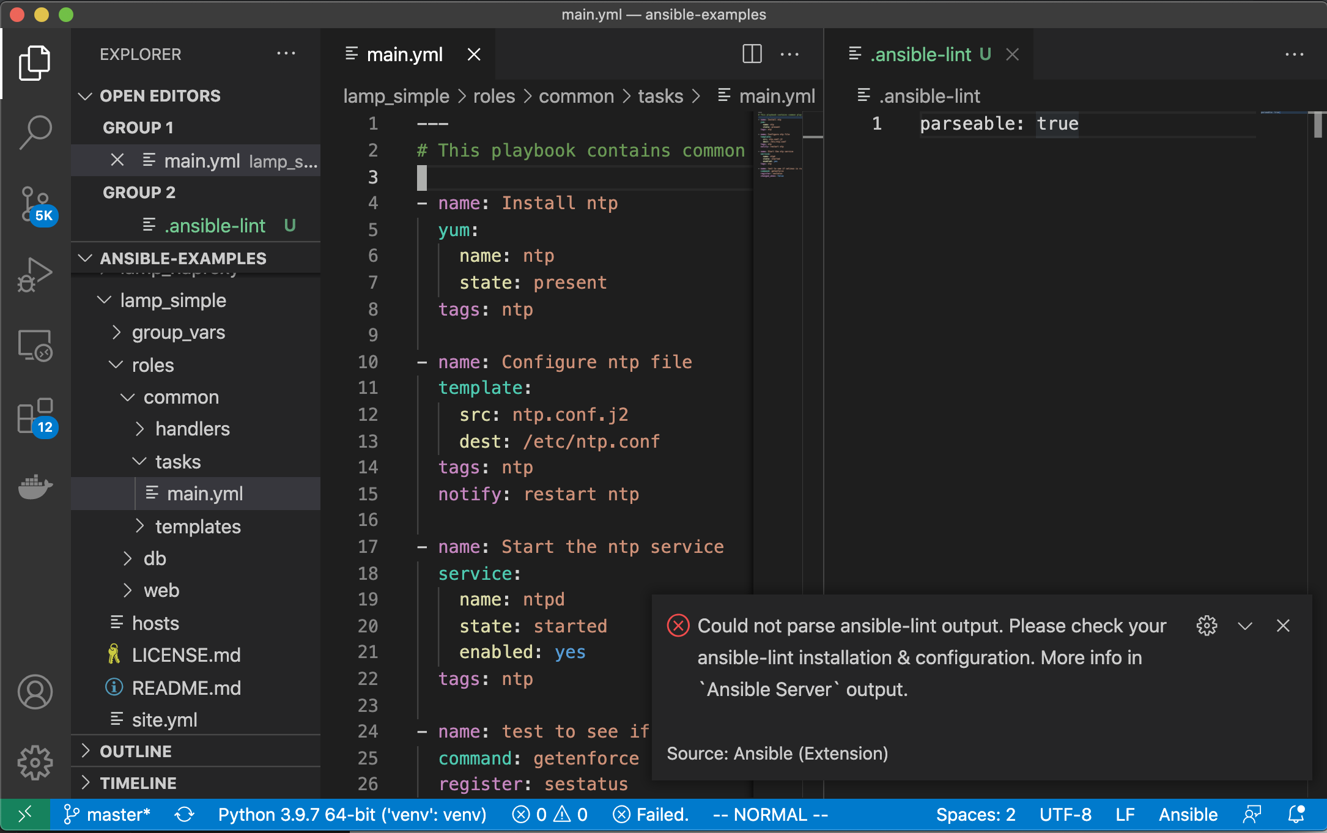Image resolution: width=1327 pixels, height=833 pixels.
Task: Open the Docker view
Action: point(35,486)
